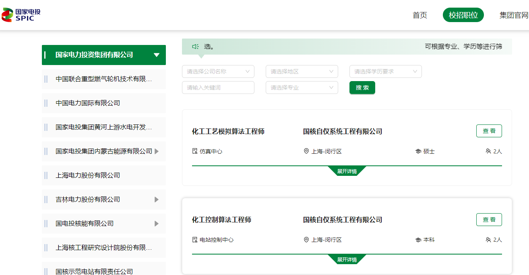
Task: Click 国核自仪系统工程有限公司 in second job card
Action: (343, 220)
